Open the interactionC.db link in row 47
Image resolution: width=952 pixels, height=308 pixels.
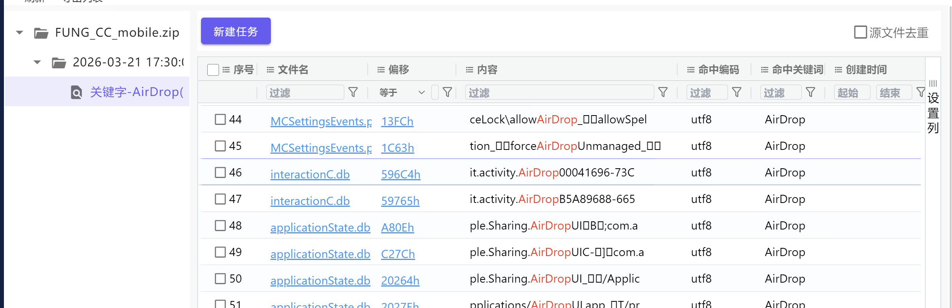tap(310, 201)
